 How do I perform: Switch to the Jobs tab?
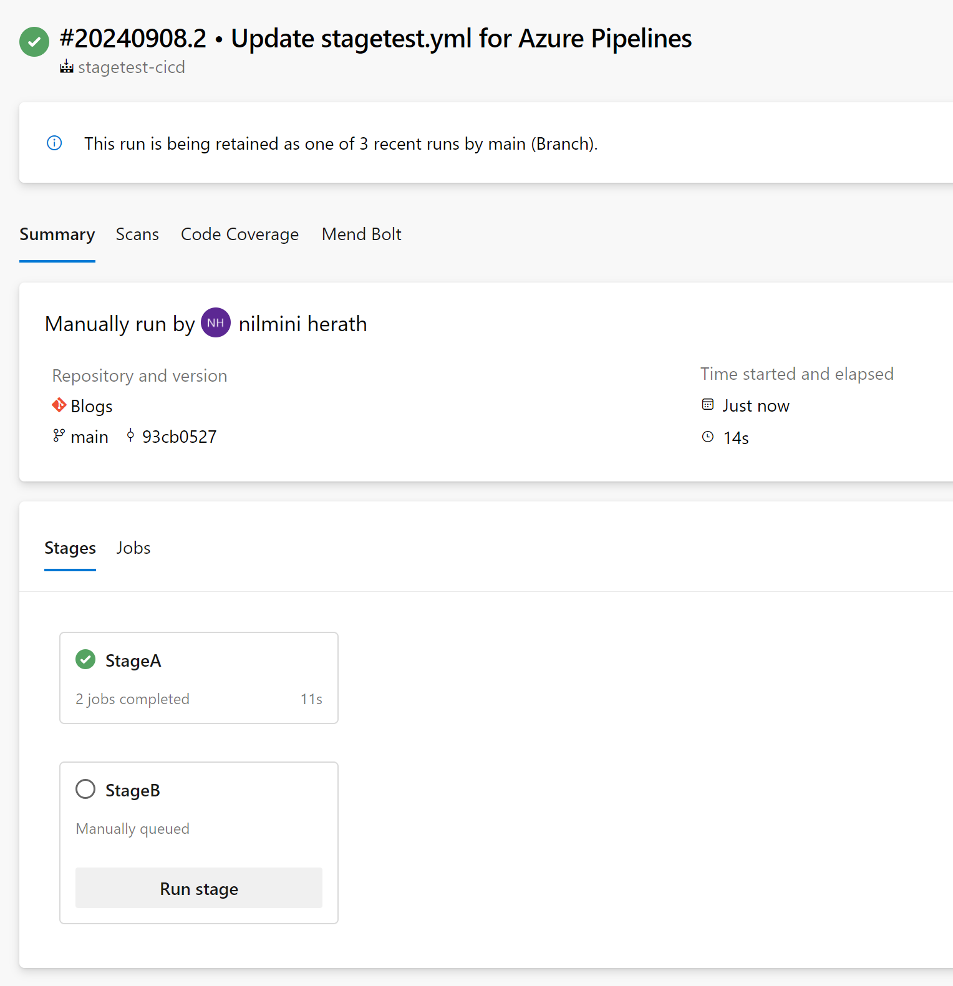(133, 548)
